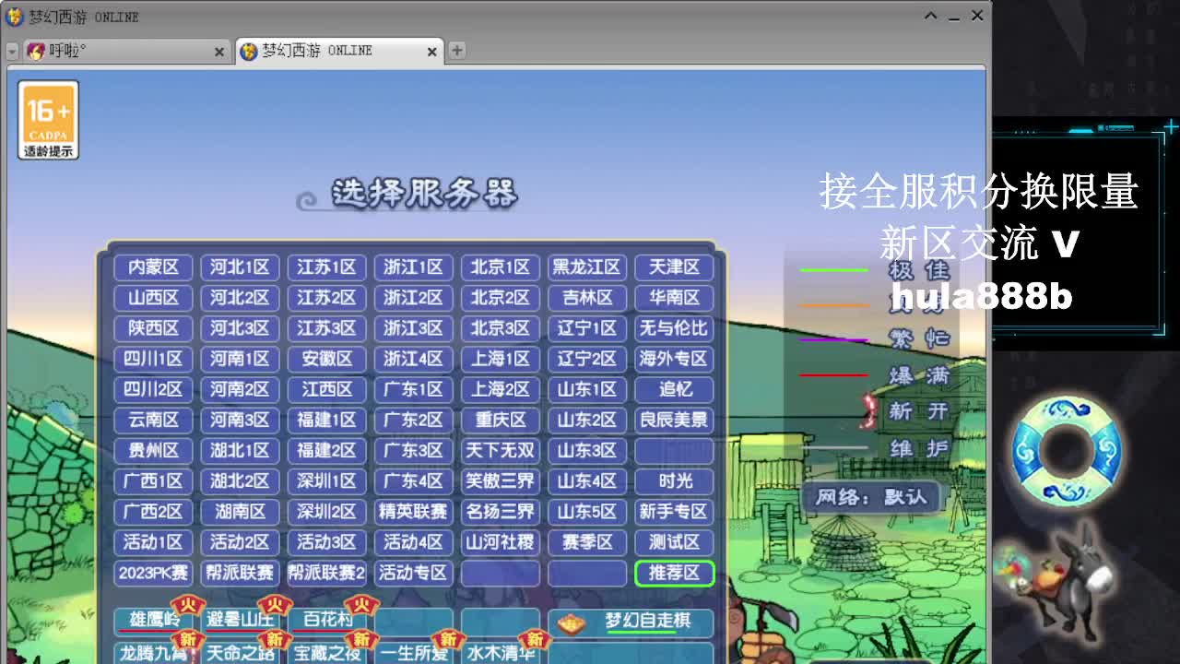The height and width of the screenshot is (664, 1180).
Task: Pick the 浙江1区 region
Action: pyautogui.click(x=413, y=267)
